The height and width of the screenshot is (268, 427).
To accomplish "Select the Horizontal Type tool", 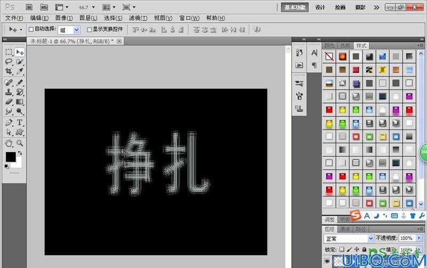I will (20, 123).
